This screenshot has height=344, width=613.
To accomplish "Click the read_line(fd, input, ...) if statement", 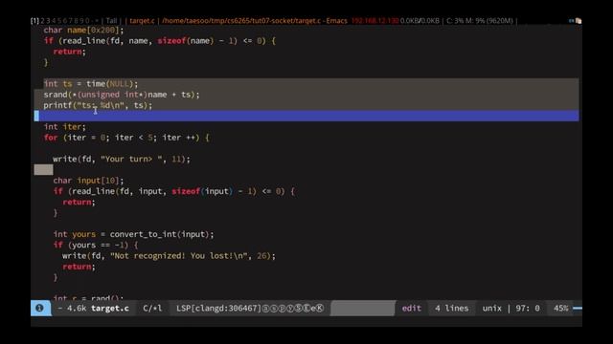I will (x=174, y=191).
